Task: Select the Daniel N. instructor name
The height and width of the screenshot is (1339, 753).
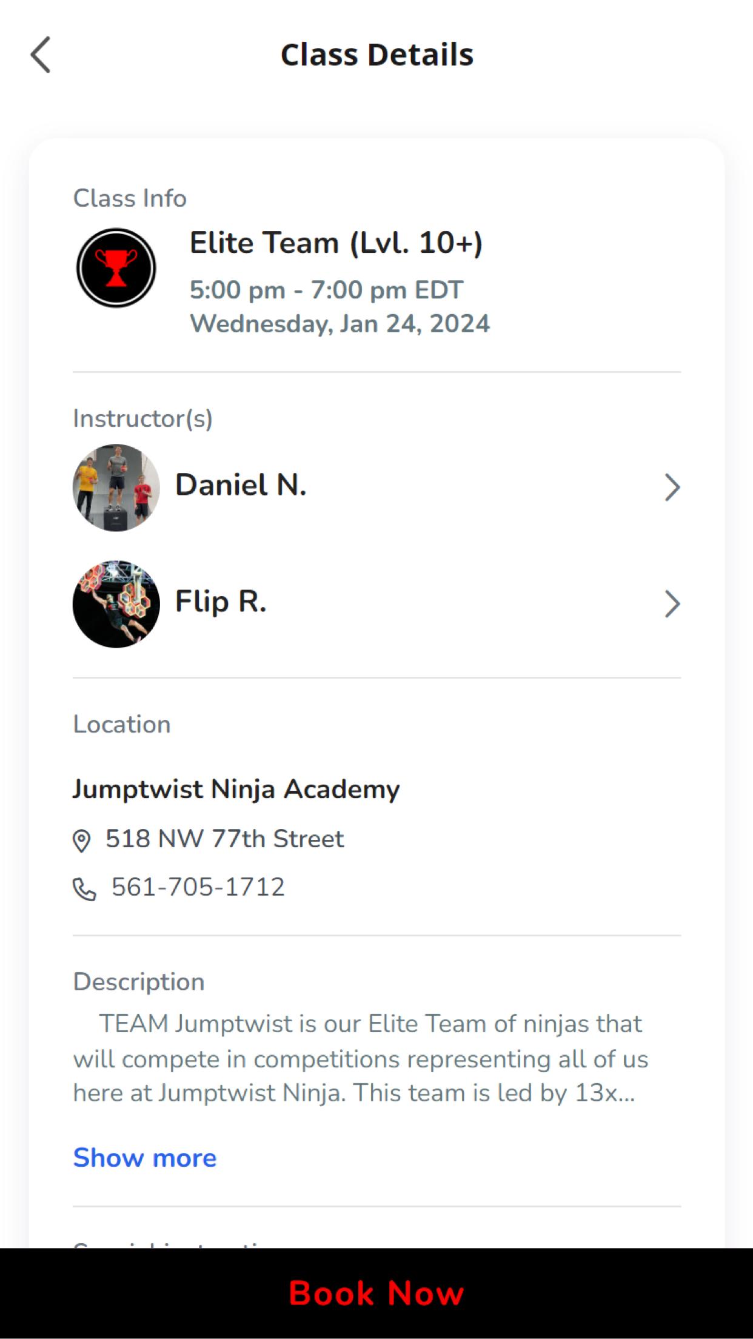Action: point(241,485)
